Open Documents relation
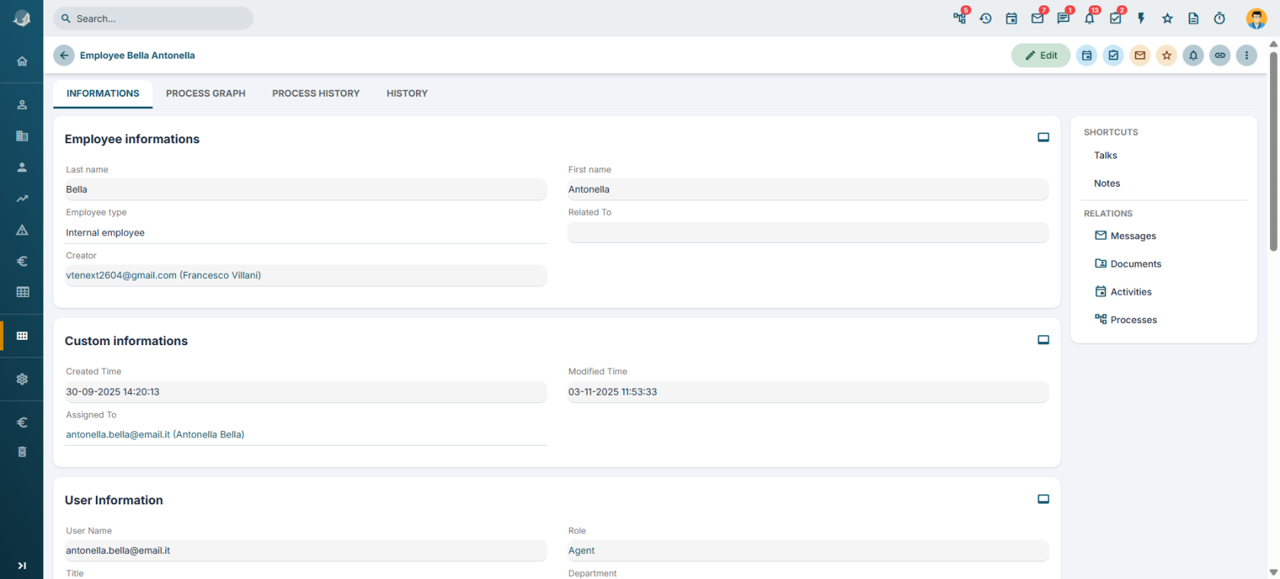The height and width of the screenshot is (579, 1280). (x=1128, y=264)
